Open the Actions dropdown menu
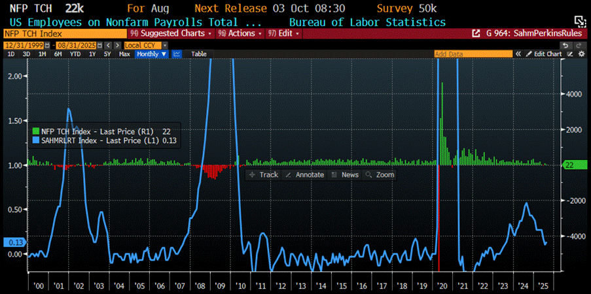Image resolution: width=591 pixels, height=294 pixels. pyautogui.click(x=240, y=33)
